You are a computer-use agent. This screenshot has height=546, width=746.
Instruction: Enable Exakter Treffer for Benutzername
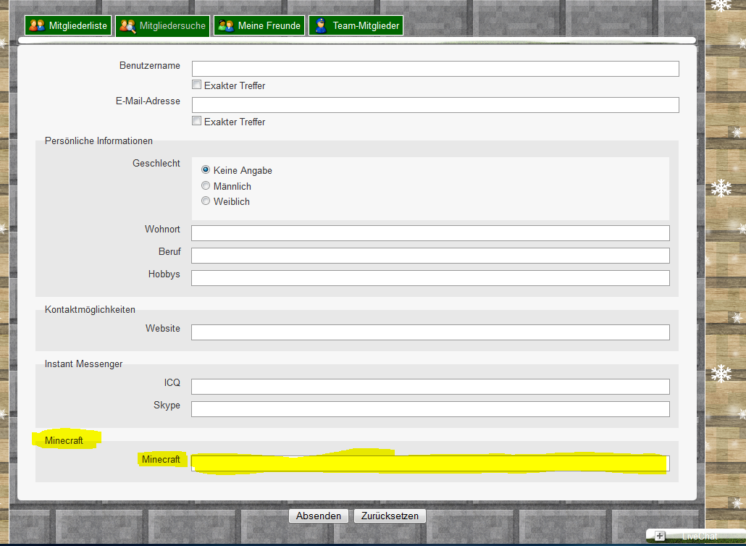(x=196, y=85)
